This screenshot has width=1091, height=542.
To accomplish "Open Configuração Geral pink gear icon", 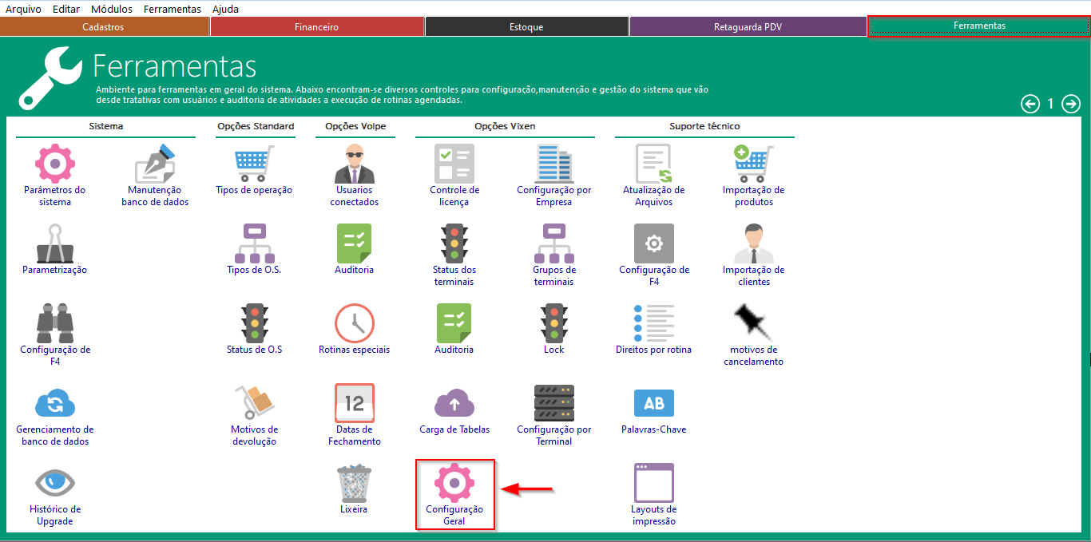I will (x=454, y=483).
